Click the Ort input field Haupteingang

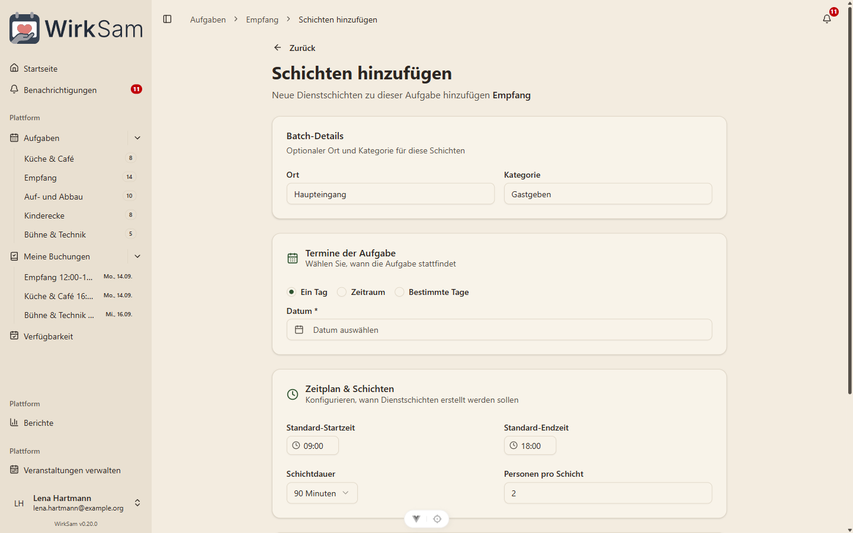390,194
